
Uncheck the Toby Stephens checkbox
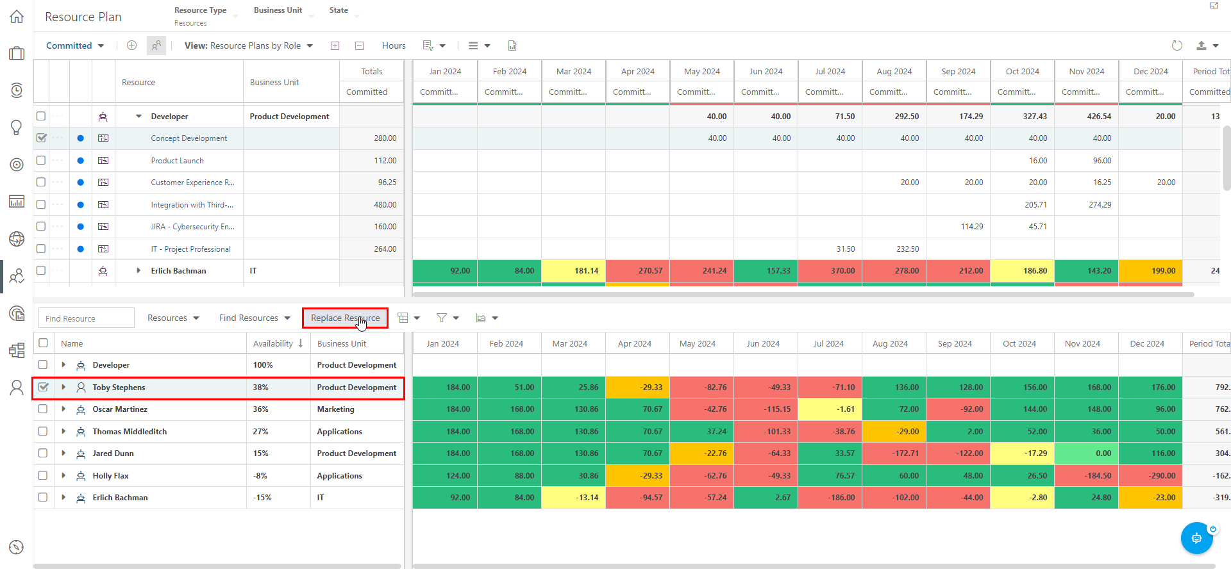click(43, 387)
